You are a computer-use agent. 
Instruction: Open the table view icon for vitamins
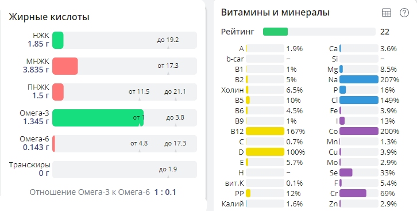coord(387,13)
